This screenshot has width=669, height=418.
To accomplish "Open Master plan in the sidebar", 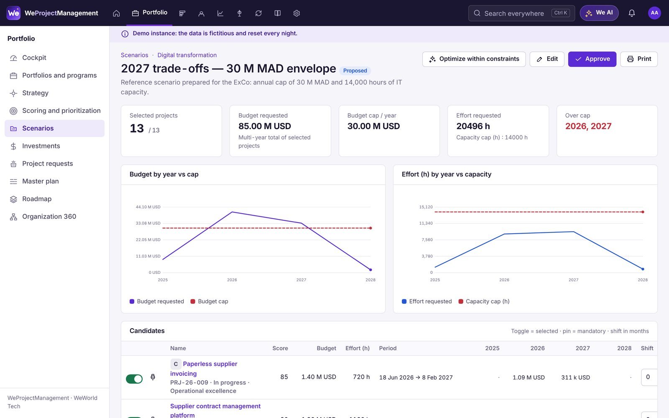I will (x=54, y=181).
